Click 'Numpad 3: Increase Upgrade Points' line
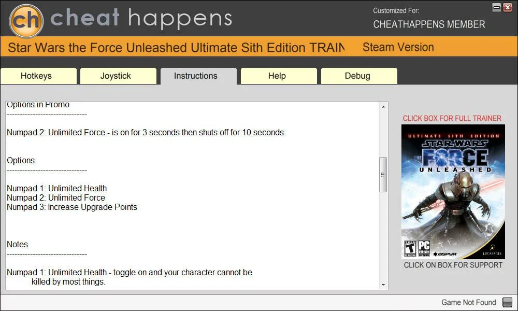The image size is (518, 311). coord(72,207)
